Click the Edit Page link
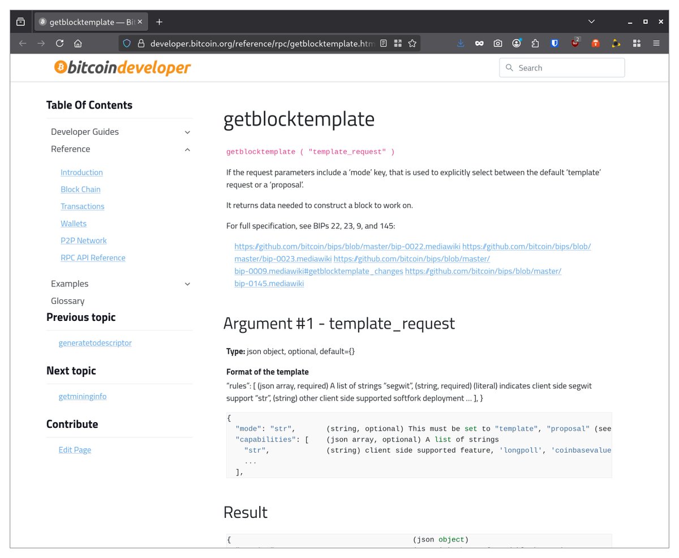The width and height of the screenshot is (679, 558). [x=75, y=449]
